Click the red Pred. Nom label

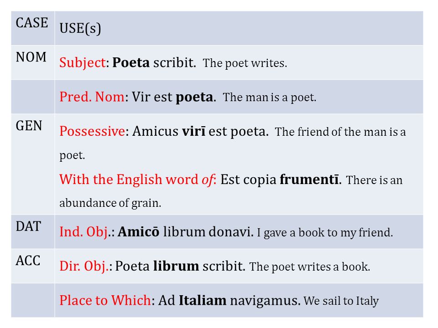tap(92, 97)
